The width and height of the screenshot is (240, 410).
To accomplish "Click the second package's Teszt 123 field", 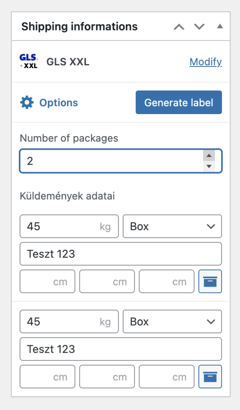I will 121,349.
